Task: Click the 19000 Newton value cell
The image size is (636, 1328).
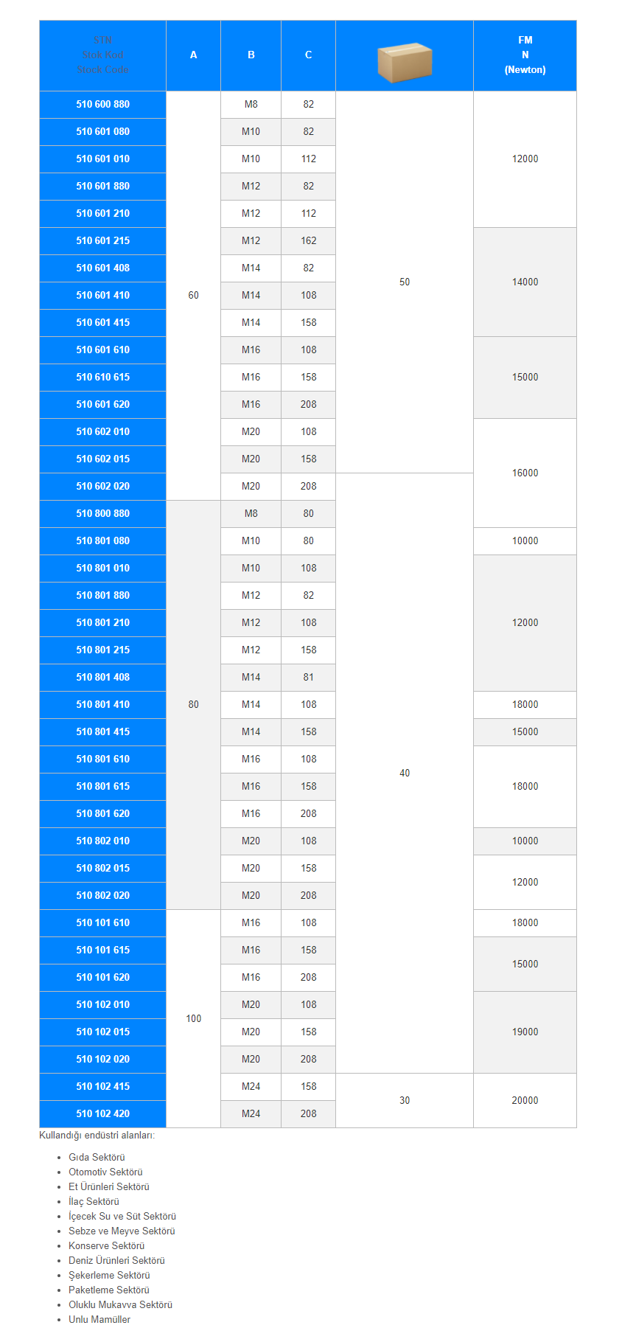Action: point(525,1032)
